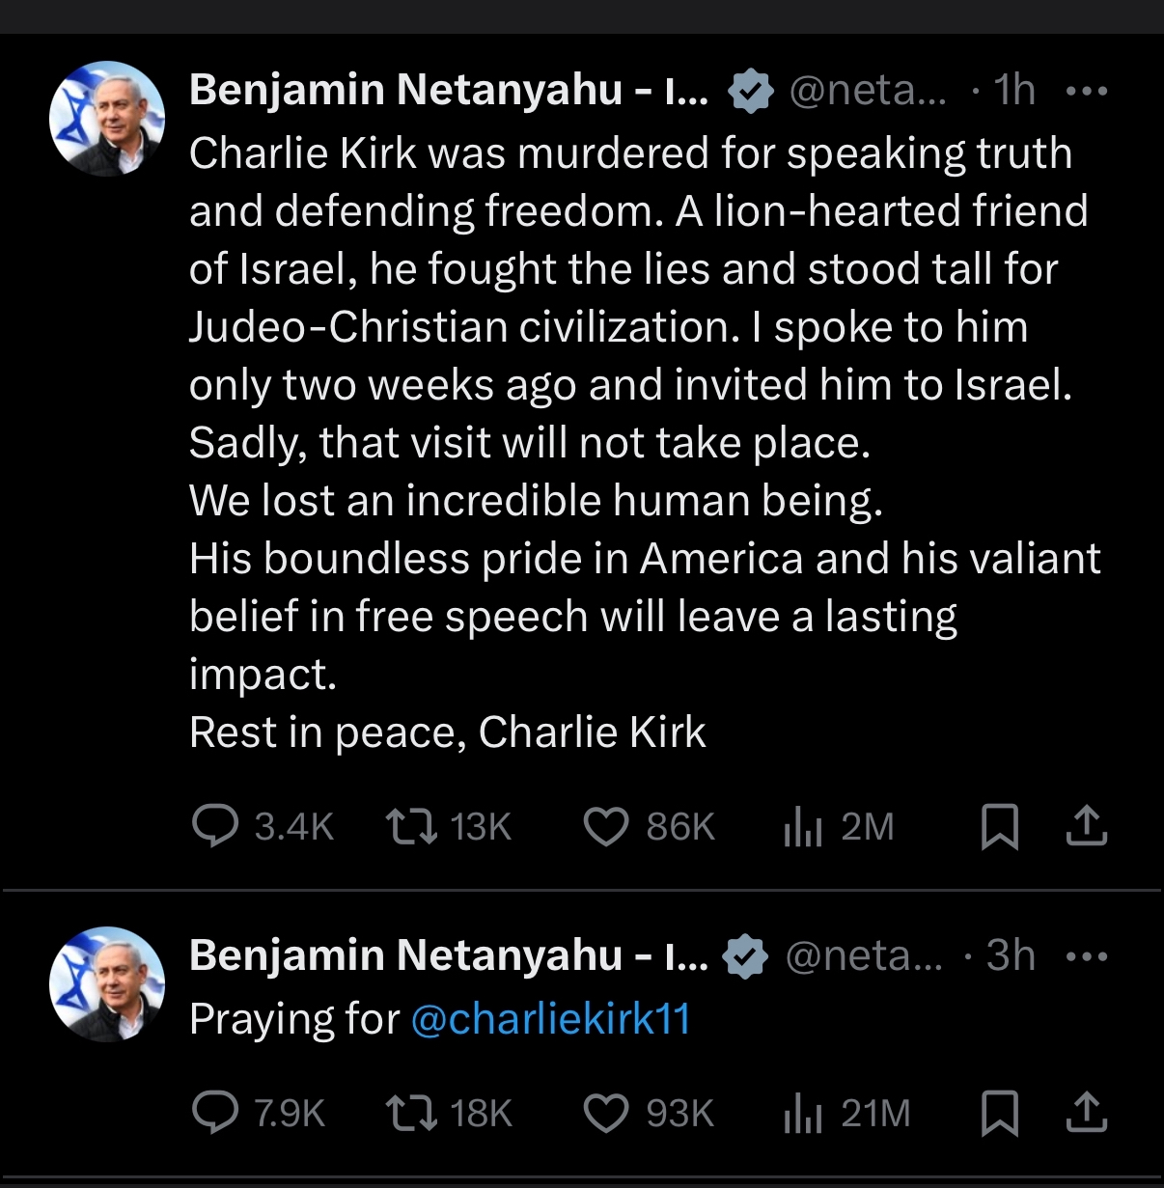Viewport: 1164px width, 1188px height.
Task: Bookmark the "Praying for" tweet
Action: [999, 1113]
